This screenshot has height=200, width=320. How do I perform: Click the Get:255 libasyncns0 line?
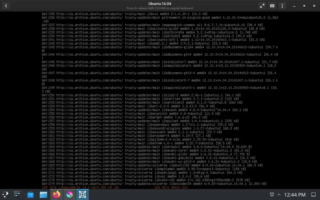[131, 114]
